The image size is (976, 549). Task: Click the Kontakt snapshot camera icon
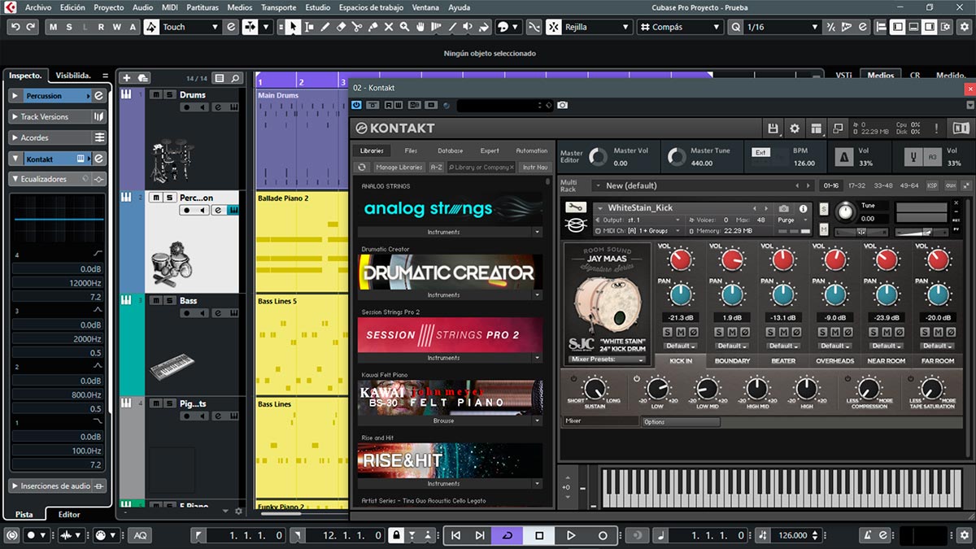(563, 105)
